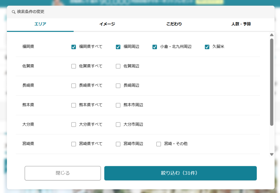Screen dimensions: 280x193
Task: Click the 閉じる button
Action: pos(63,173)
